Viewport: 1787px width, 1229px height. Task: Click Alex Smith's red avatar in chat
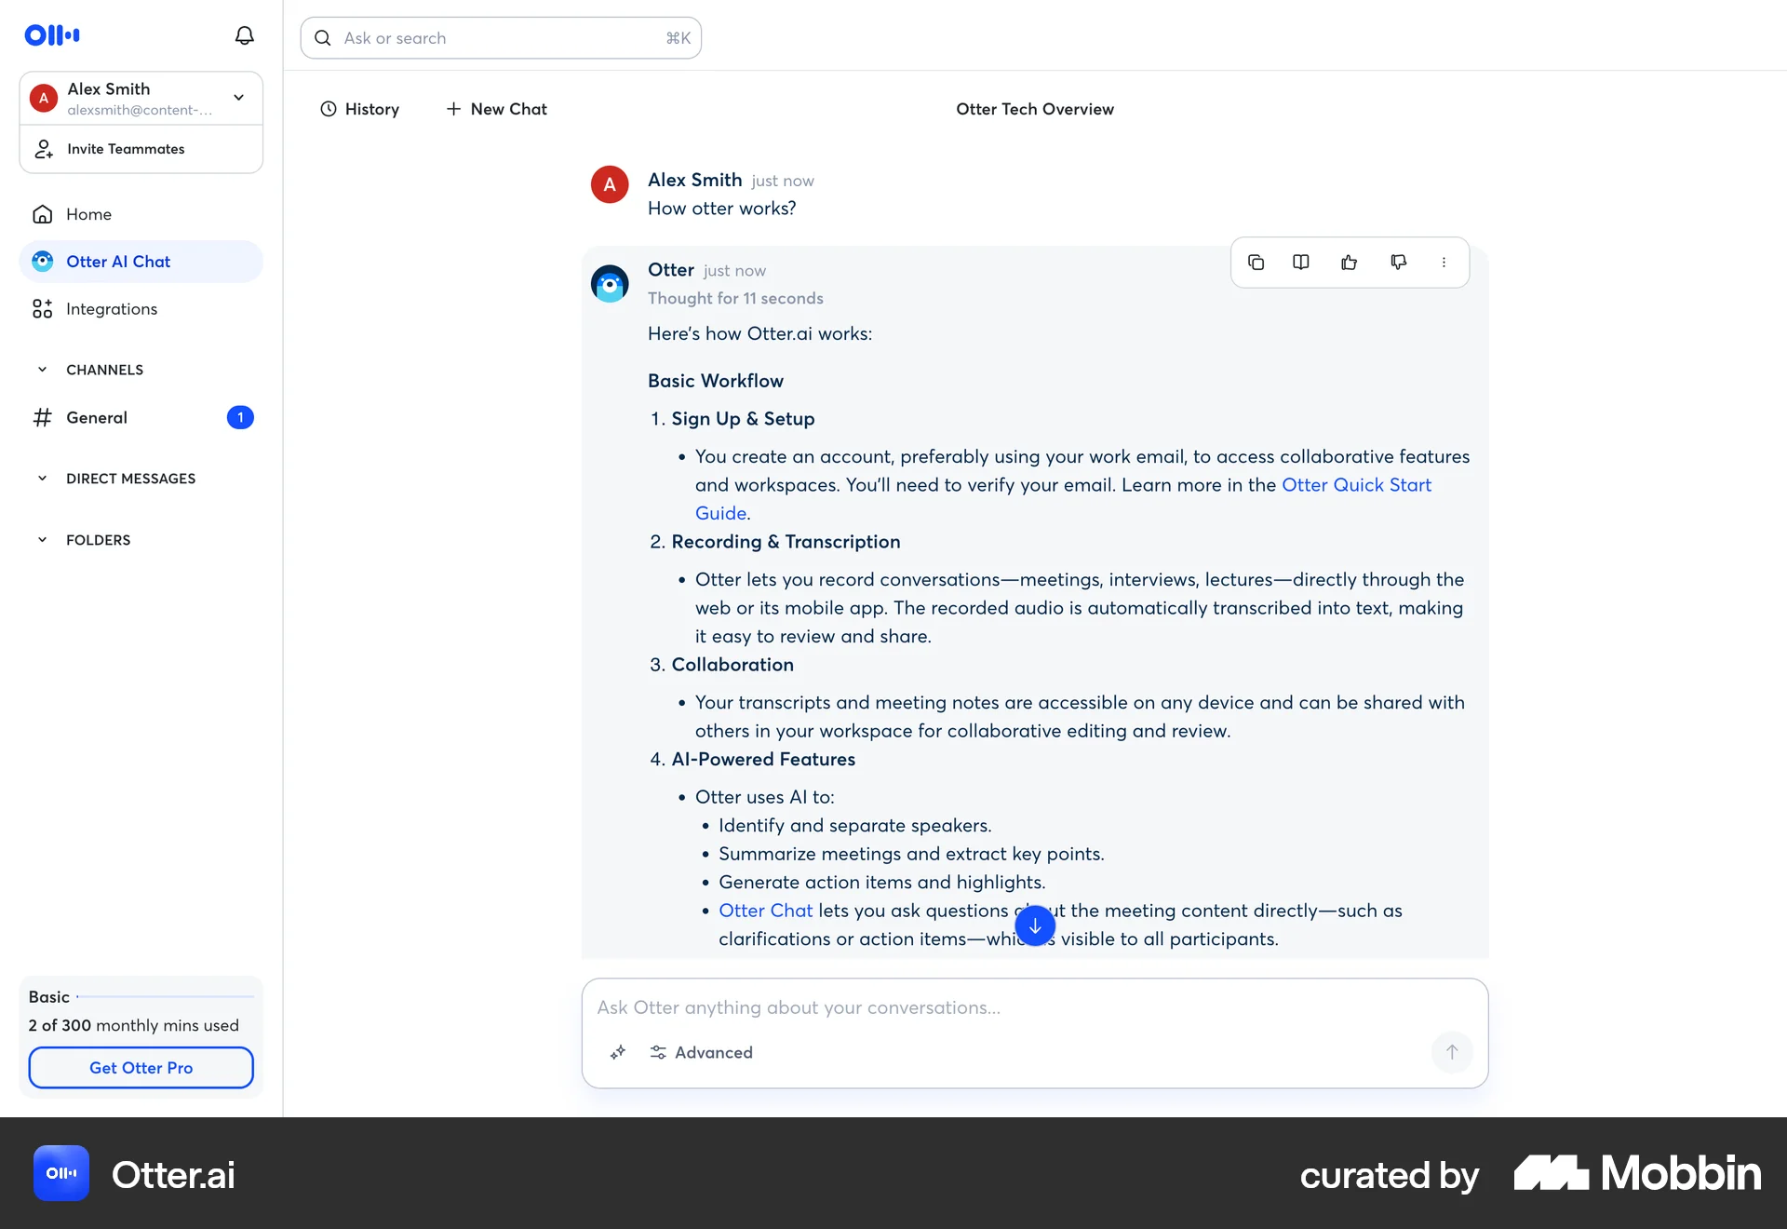point(610,184)
